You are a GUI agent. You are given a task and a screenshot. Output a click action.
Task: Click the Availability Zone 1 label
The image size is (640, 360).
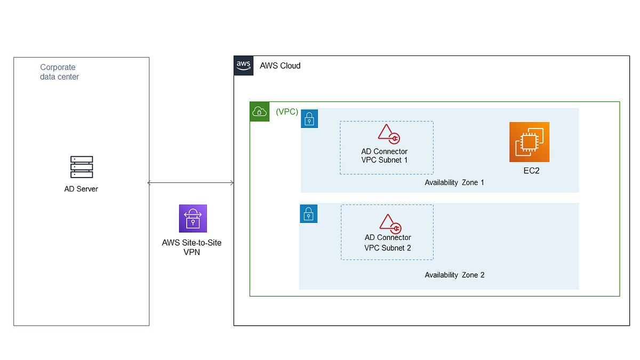[x=454, y=182]
